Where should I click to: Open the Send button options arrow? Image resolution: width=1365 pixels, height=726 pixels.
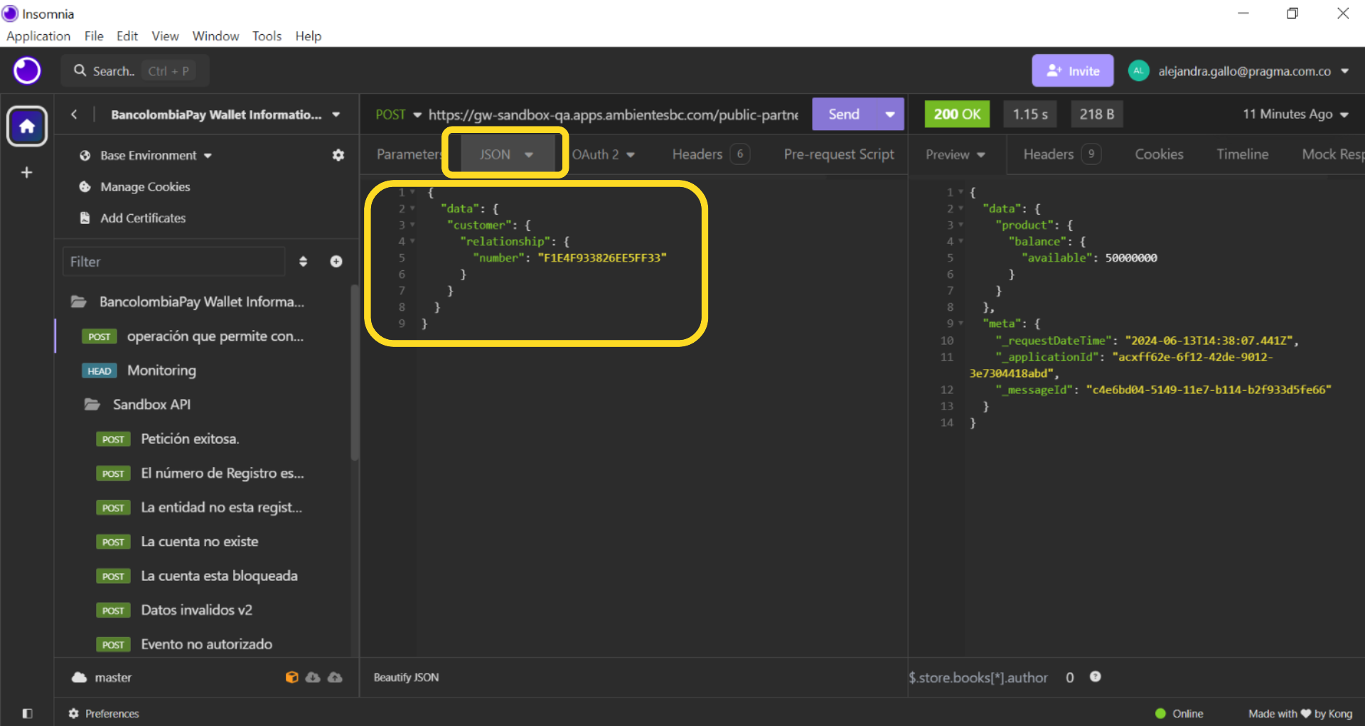[889, 114]
